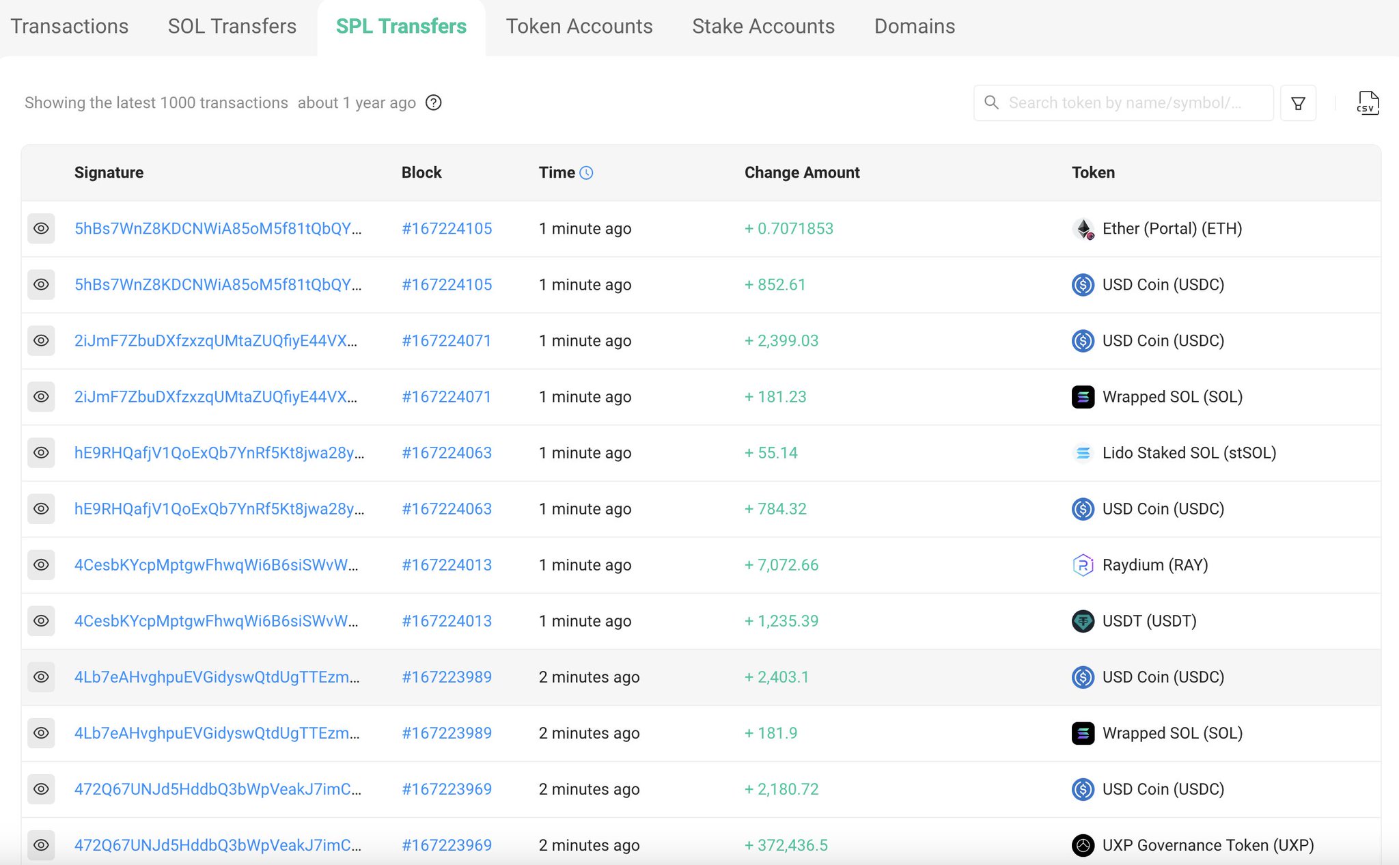Switch to the Token Accounts tab
The image size is (1399, 865).
[579, 27]
